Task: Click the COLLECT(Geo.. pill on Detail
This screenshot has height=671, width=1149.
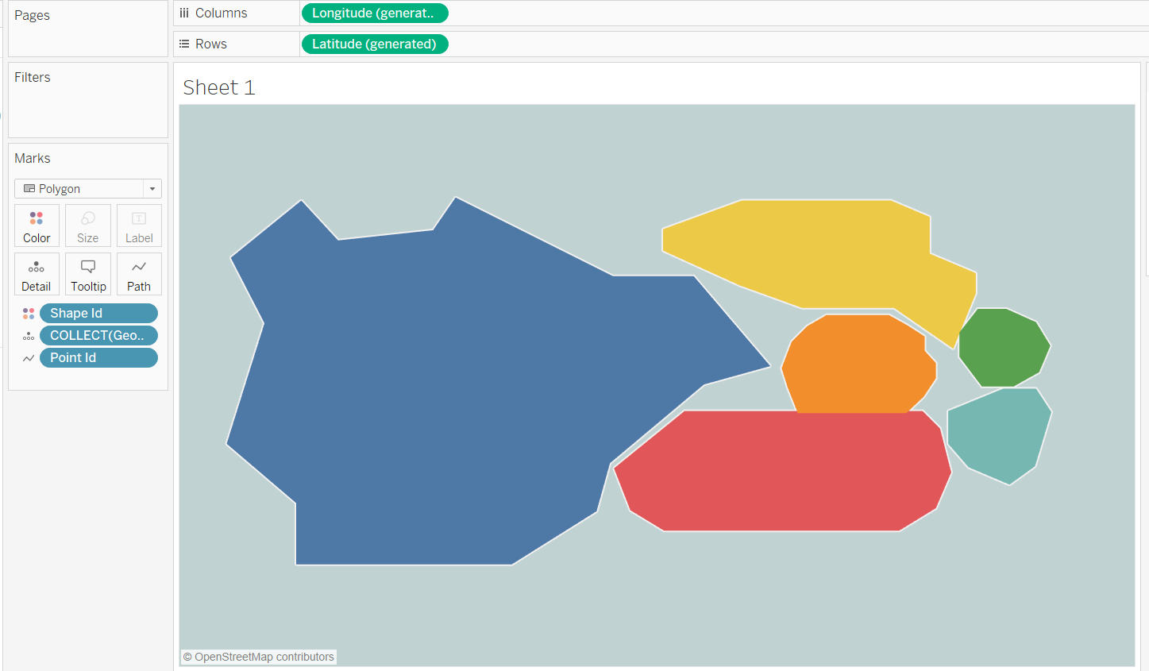Action: tap(98, 335)
